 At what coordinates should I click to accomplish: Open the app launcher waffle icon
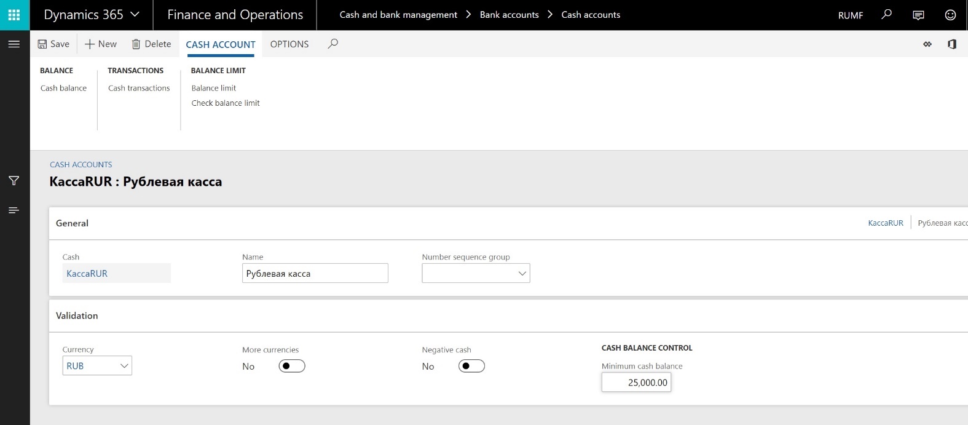click(x=14, y=15)
